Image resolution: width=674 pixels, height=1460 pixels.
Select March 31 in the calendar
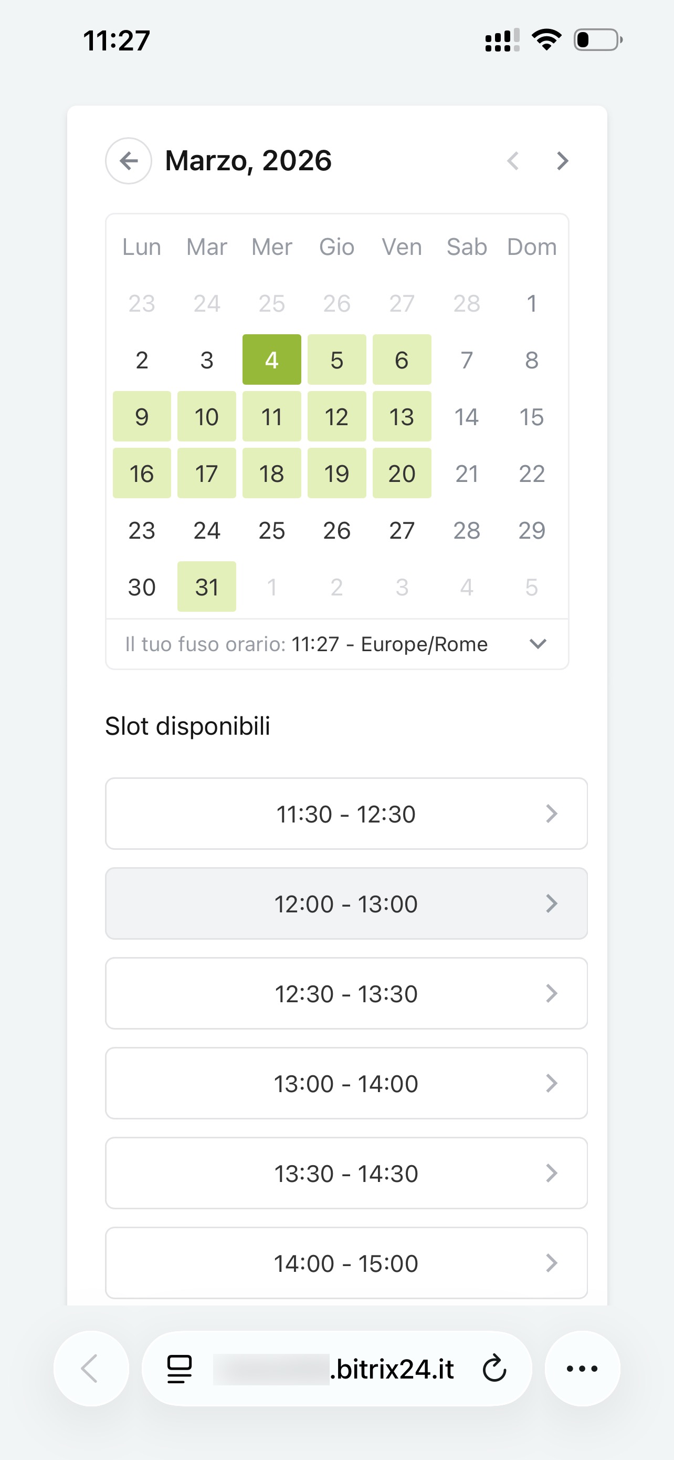click(x=207, y=587)
